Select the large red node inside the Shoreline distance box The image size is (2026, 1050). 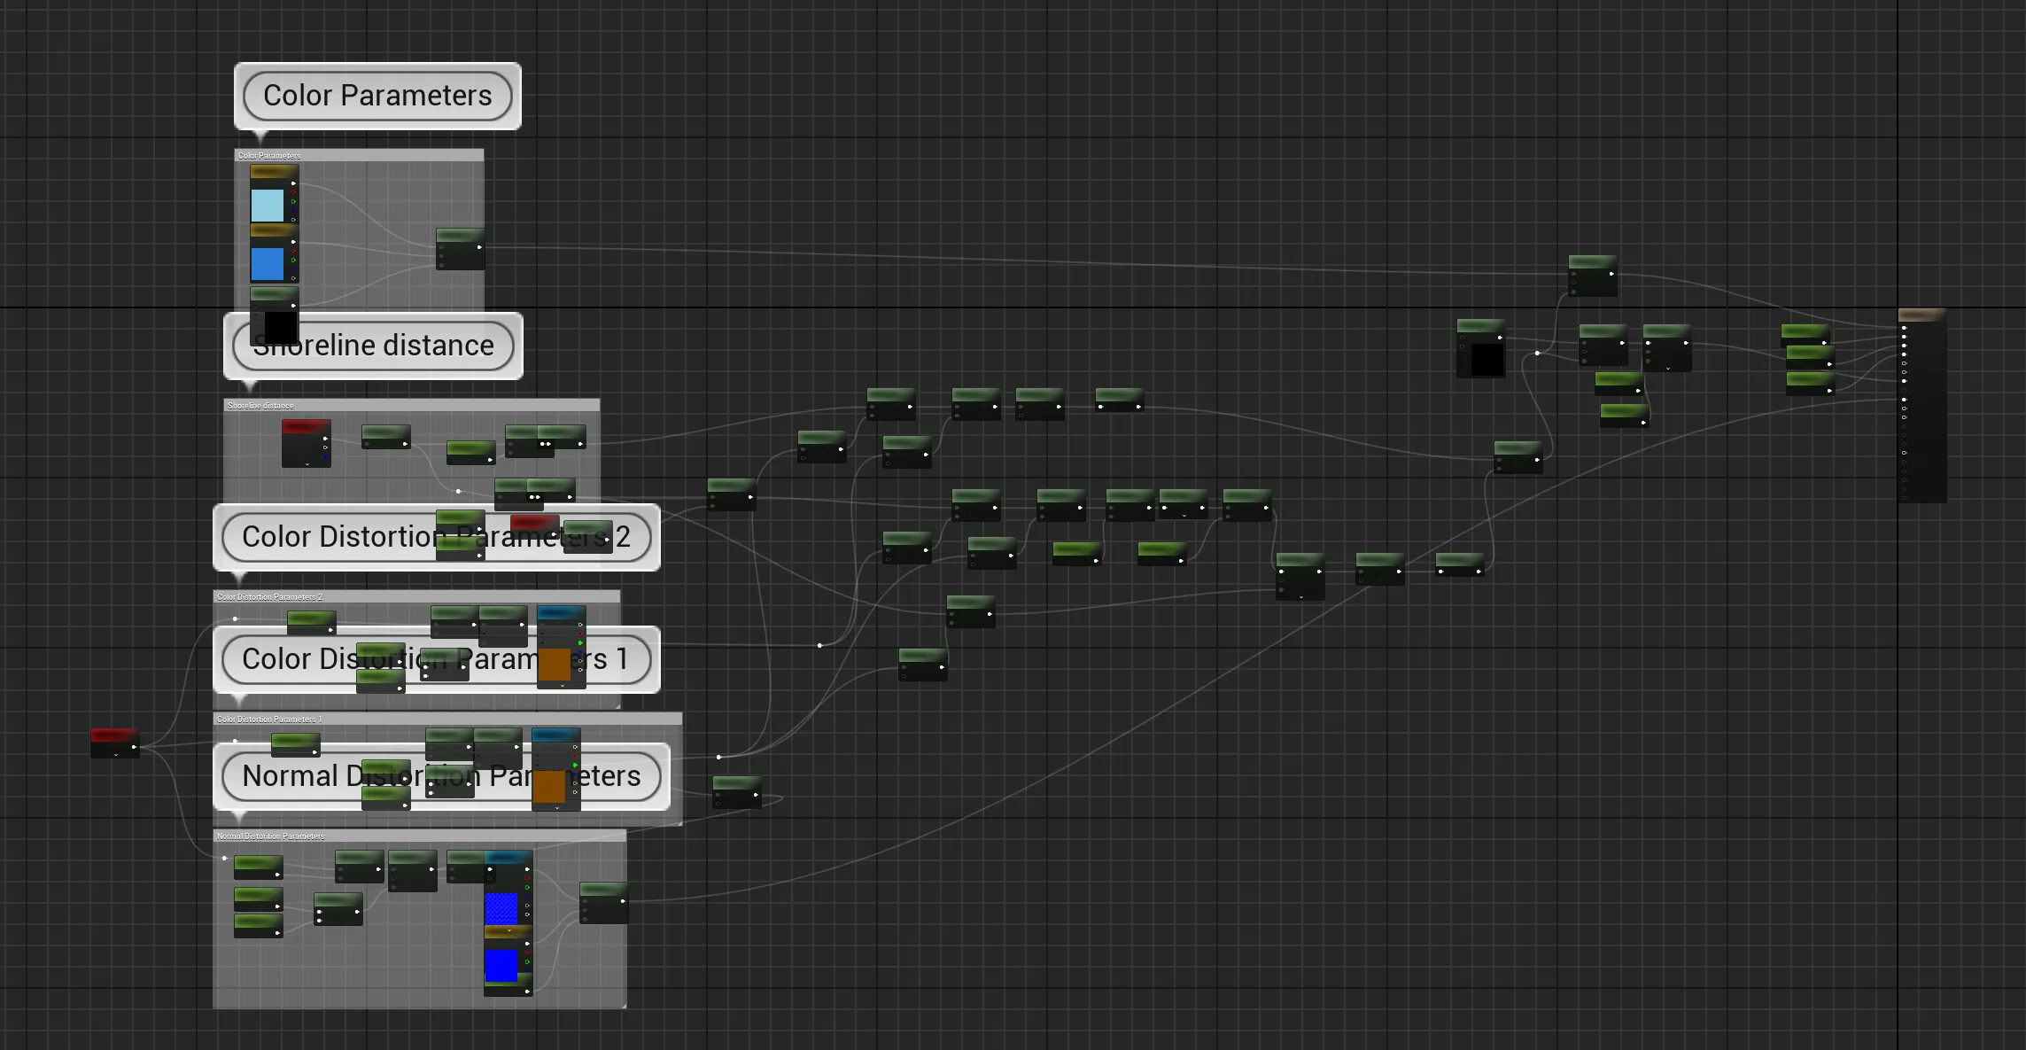click(307, 443)
